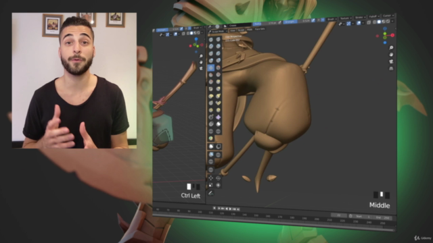This screenshot has height=243, width=433.
Task: Click the play animation button
Action: click(230, 209)
